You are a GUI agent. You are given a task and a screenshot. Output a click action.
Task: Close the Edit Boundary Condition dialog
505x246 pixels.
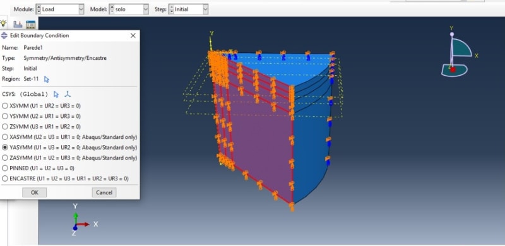tap(133, 36)
